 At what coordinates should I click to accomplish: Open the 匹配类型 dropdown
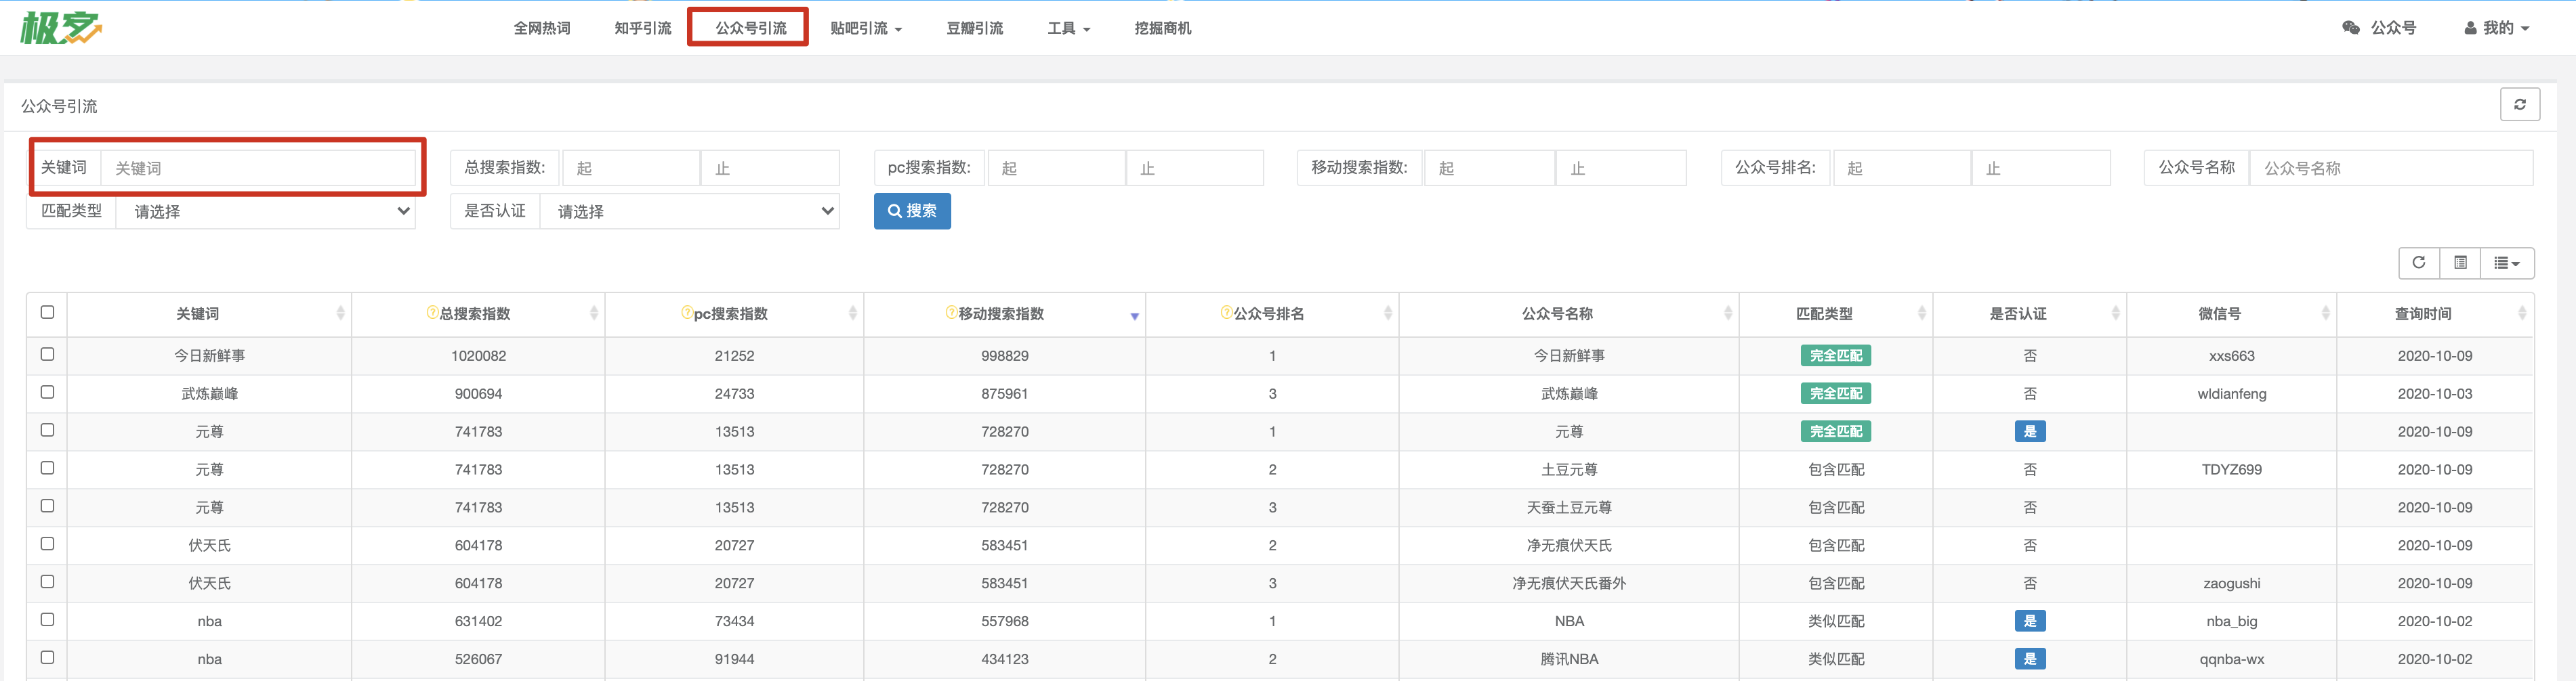[265, 211]
